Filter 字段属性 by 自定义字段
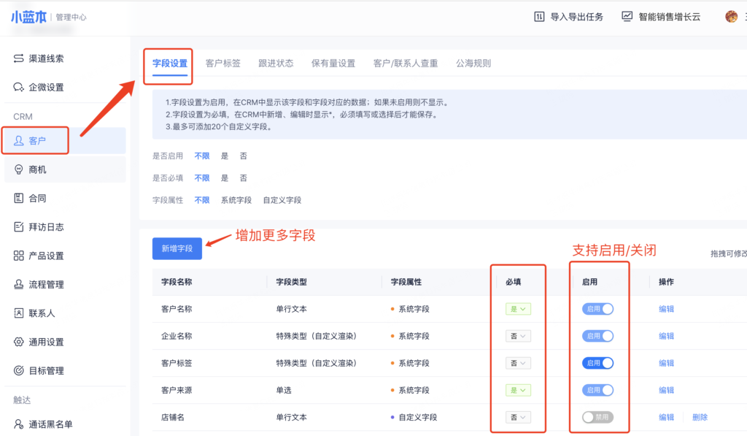747x436 pixels. coord(282,200)
